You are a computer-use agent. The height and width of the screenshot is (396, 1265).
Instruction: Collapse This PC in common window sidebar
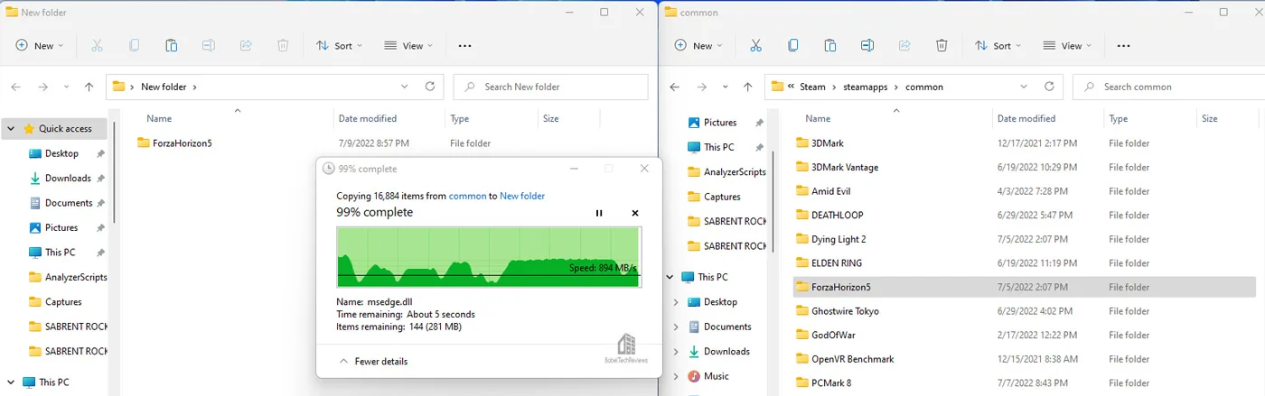click(x=670, y=277)
